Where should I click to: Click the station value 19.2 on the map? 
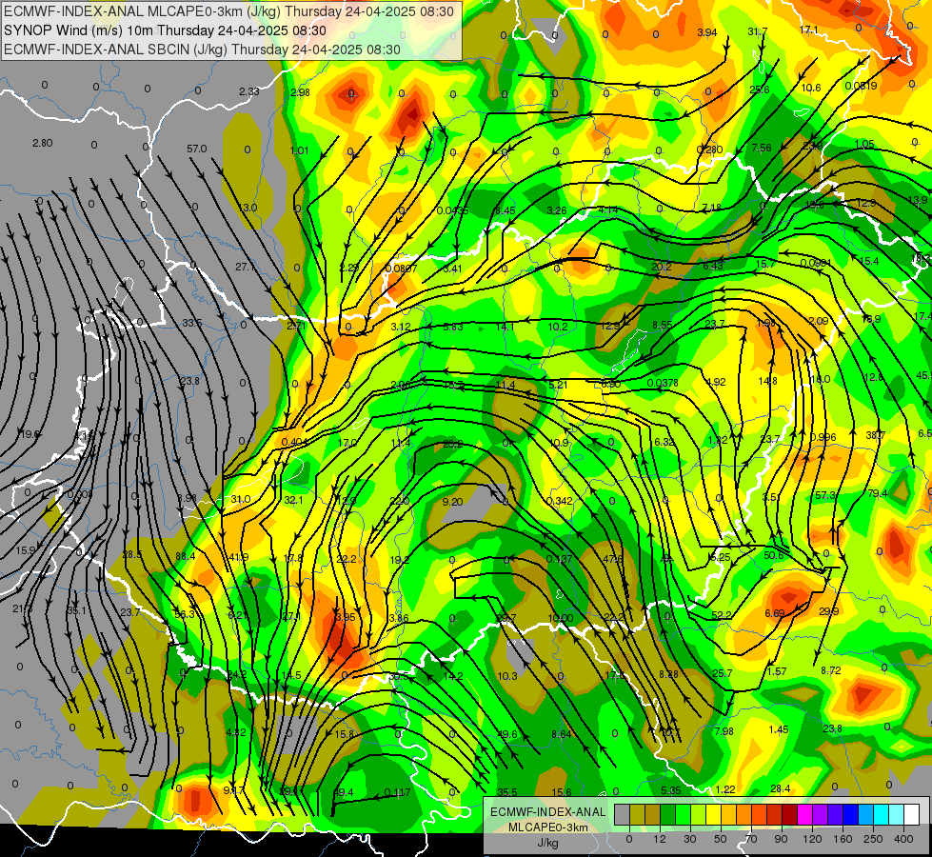click(400, 560)
